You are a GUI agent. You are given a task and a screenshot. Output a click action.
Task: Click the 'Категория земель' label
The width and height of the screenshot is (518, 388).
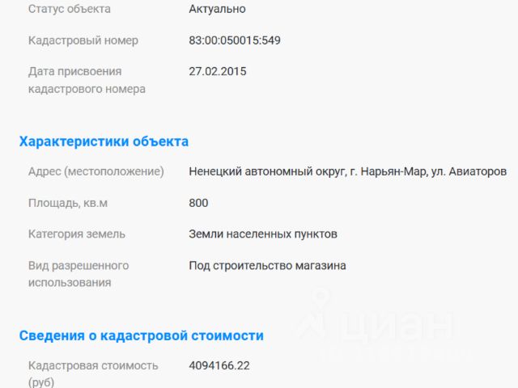(77, 234)
